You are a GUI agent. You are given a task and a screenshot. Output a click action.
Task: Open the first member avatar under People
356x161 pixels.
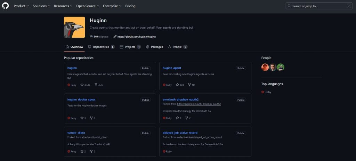point(265,67)
